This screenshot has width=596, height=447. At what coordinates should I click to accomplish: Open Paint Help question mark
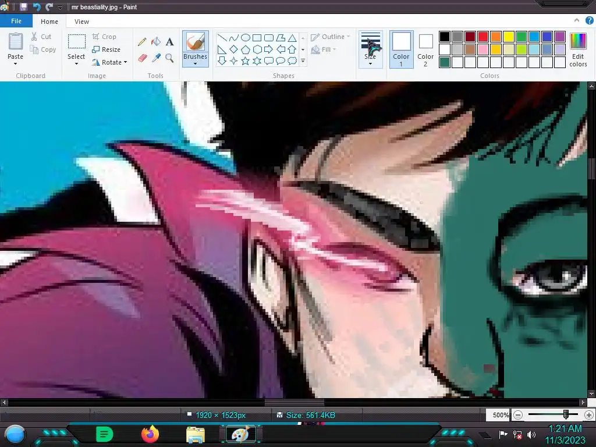pos(590,21)
